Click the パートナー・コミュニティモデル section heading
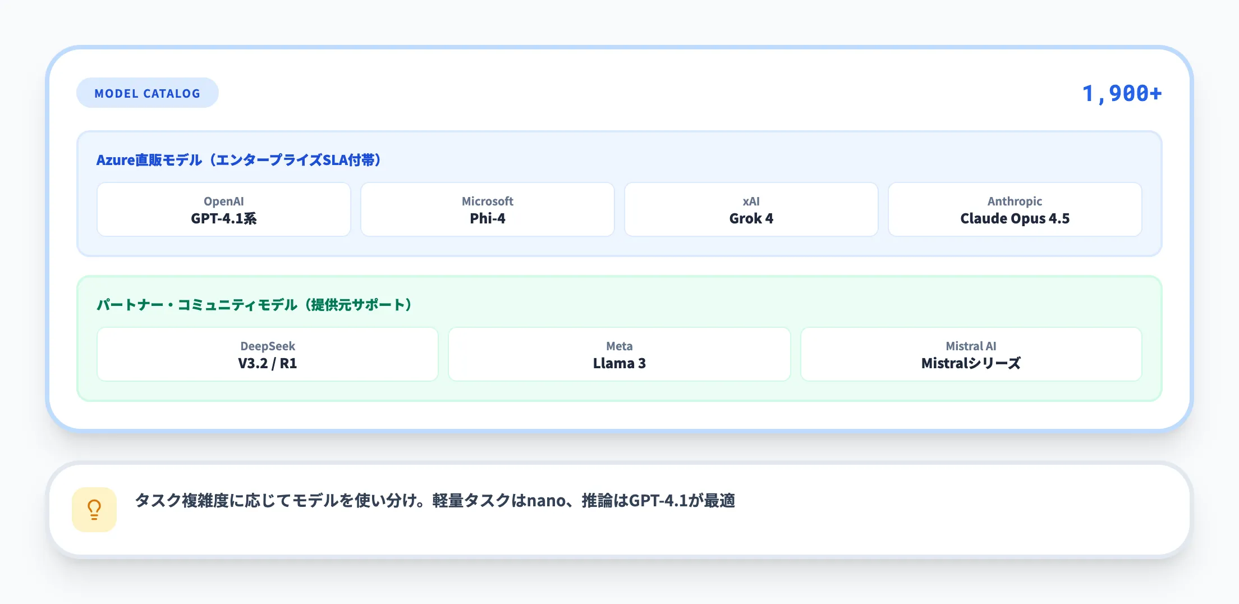This screenshot has height=604, width=1239. click(x=254, y=305)
